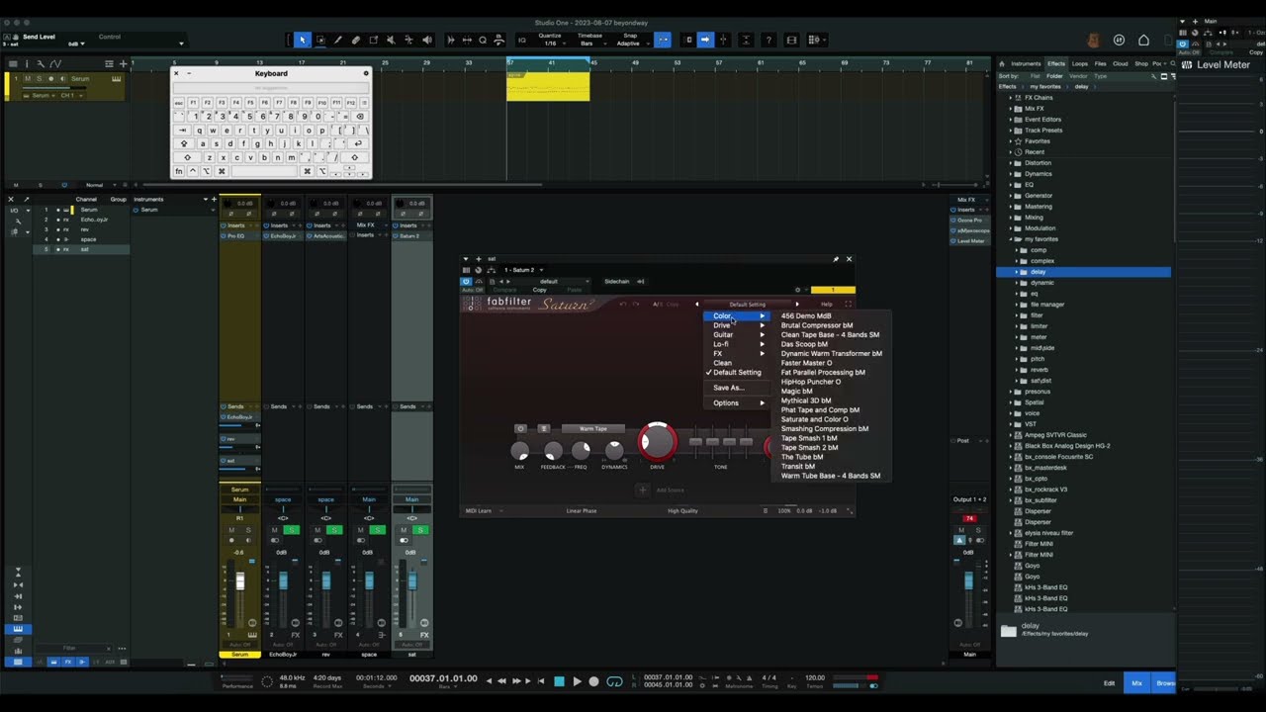
Task: Click the Record button in transport
Action: pos(593,681)
